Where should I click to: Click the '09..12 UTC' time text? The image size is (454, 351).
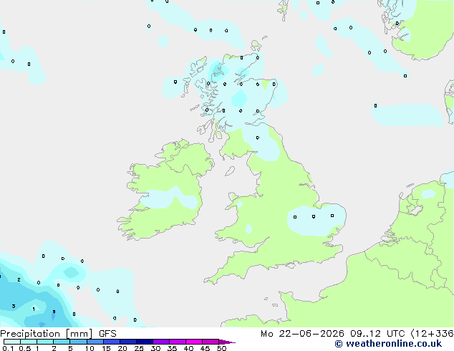377,334
